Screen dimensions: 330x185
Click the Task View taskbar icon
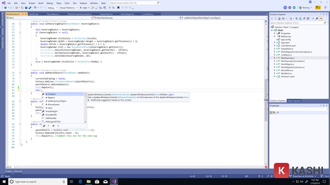click(x=71, y=181)
